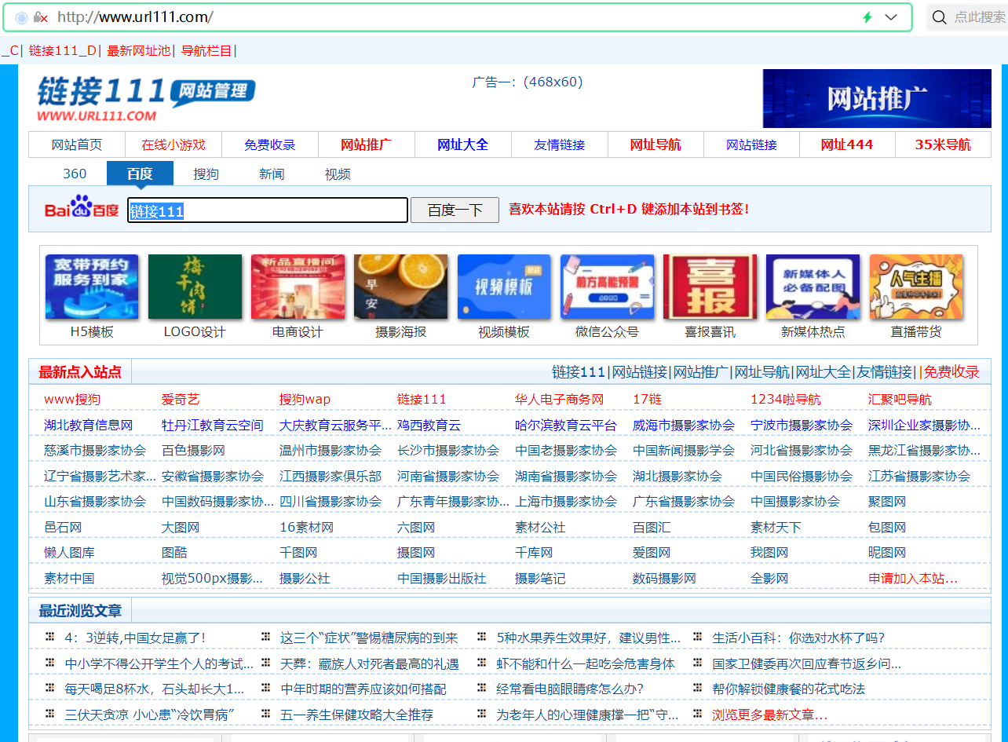Open the 汇聚吧导航 link

(900, 400)
